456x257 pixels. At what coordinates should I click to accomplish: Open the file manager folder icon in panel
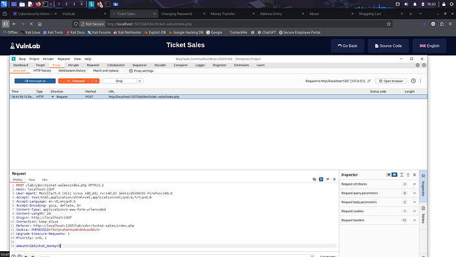tap(22, 4)
